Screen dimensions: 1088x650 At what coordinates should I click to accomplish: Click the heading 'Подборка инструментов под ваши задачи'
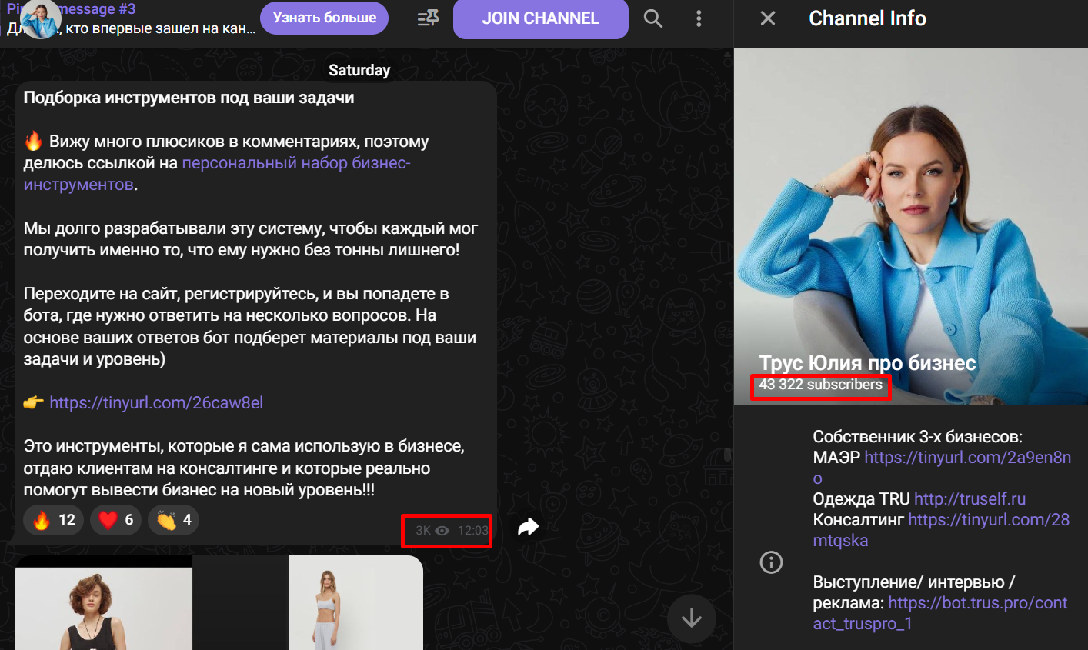pos(189,98)
